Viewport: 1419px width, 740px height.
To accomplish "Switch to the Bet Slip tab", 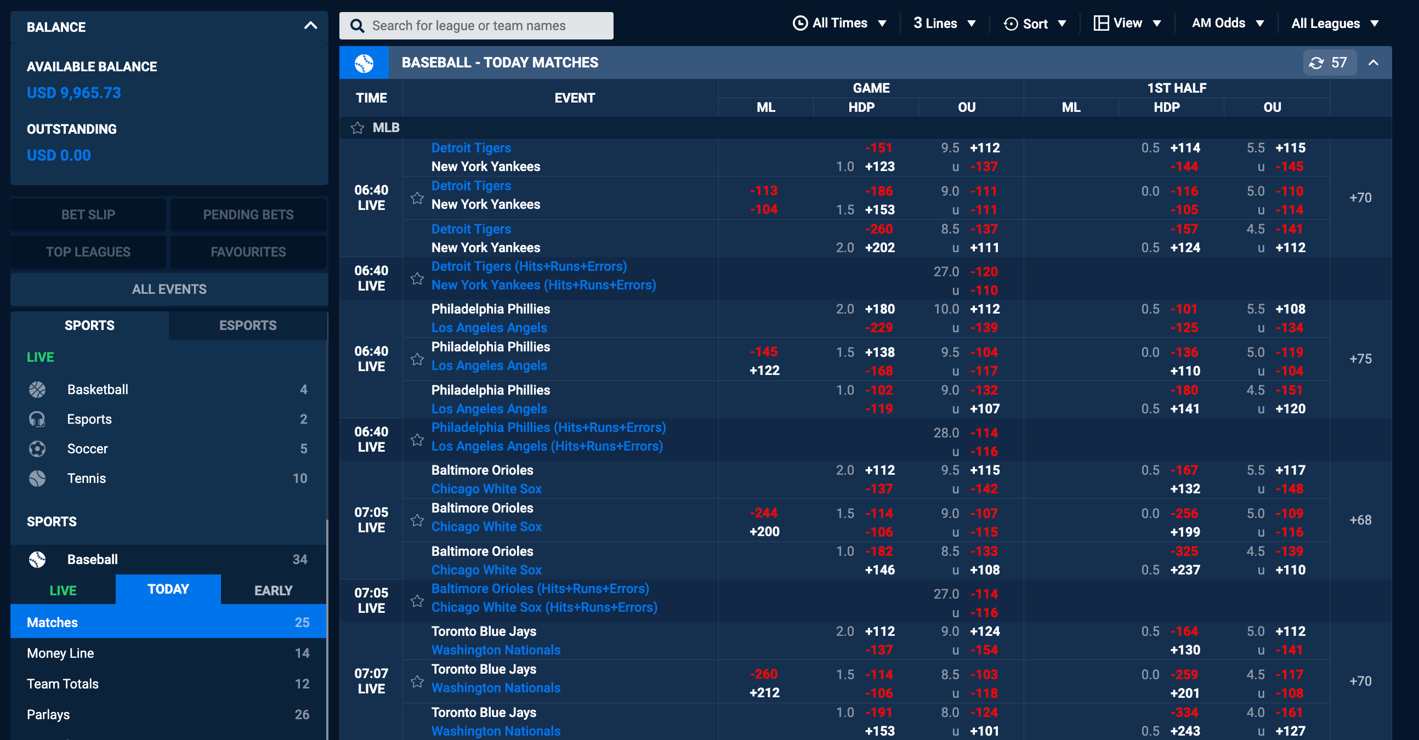I will [88, 215].
